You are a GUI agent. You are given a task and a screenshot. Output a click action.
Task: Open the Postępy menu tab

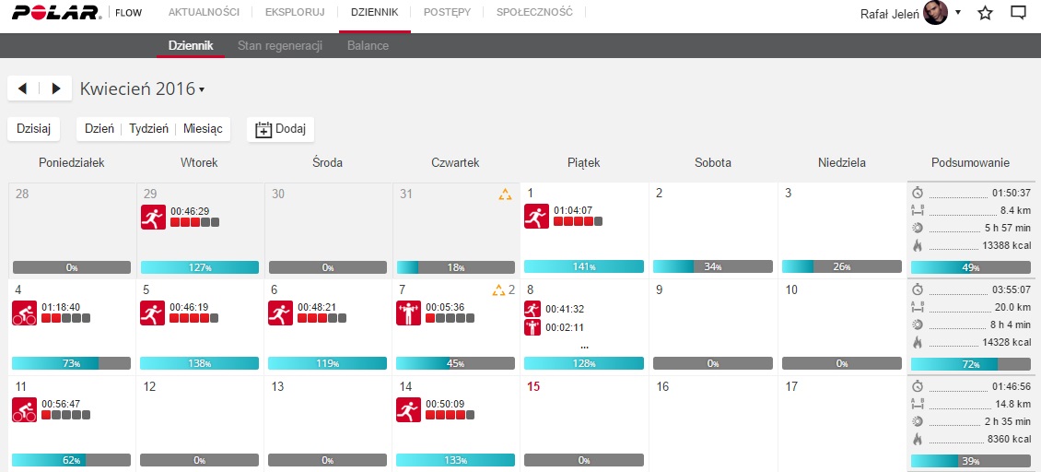pos(447,13)
